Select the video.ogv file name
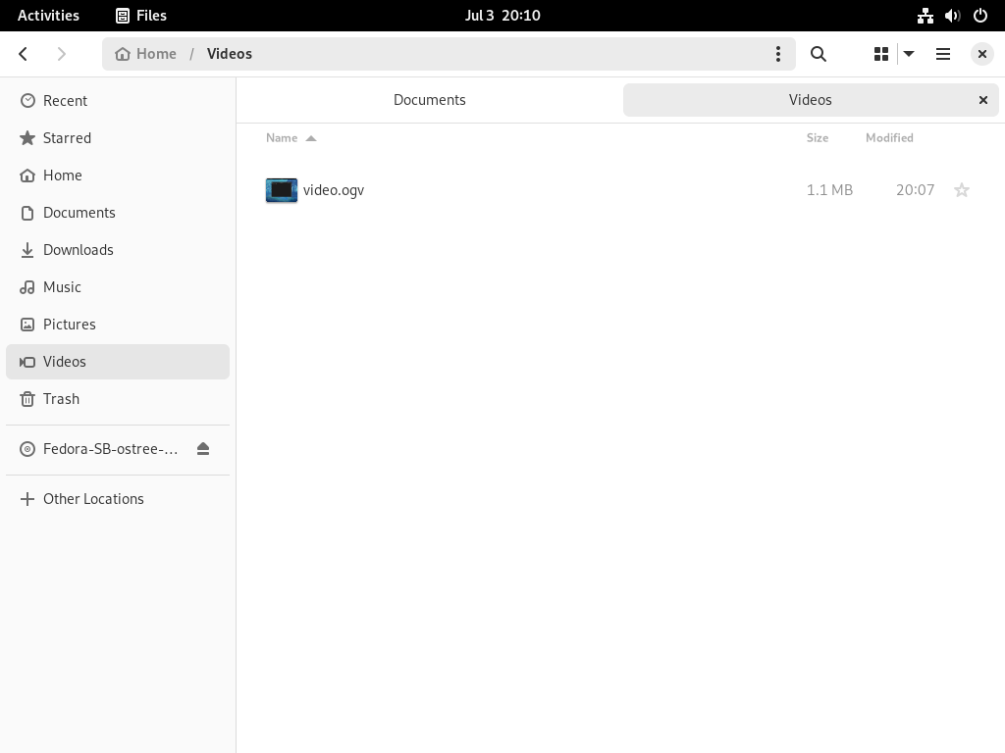This screenshot has width=1005, height=753. pyautogui.click(x=334, y=190)
